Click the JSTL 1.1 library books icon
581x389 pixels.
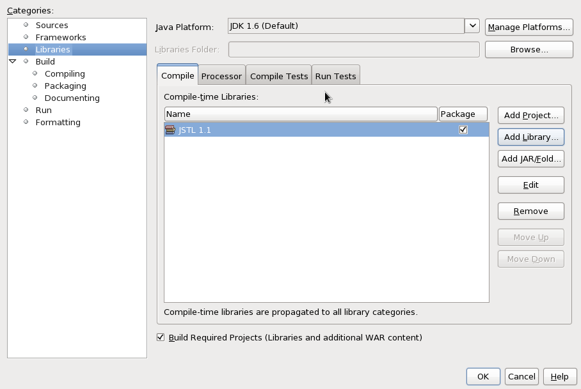pos(170,130)
